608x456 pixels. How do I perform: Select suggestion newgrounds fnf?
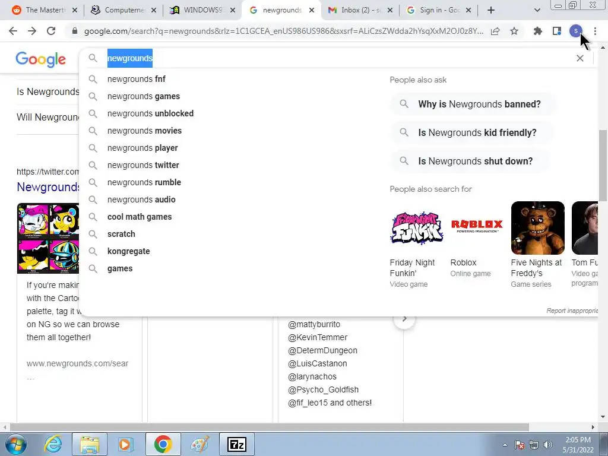click(137, 79)
